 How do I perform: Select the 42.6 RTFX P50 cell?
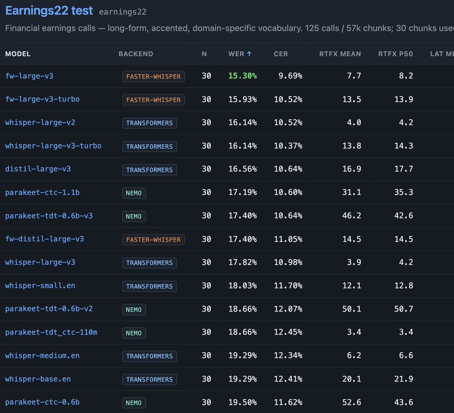coord(404,216)
